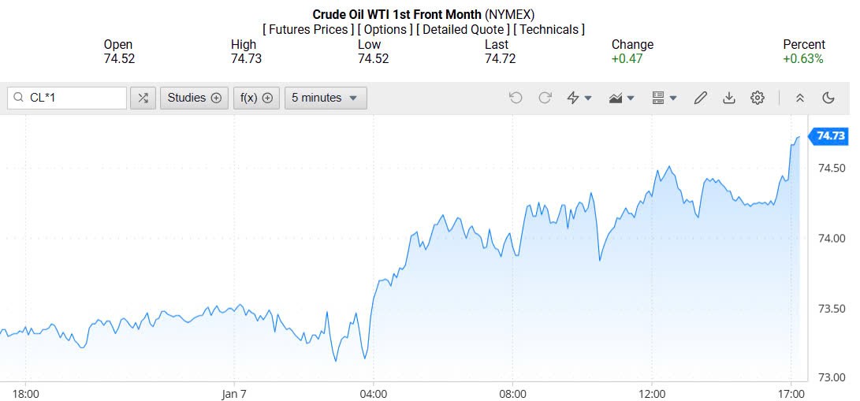
Task: Redo the chart action
Action: click(x=545, y=98)
